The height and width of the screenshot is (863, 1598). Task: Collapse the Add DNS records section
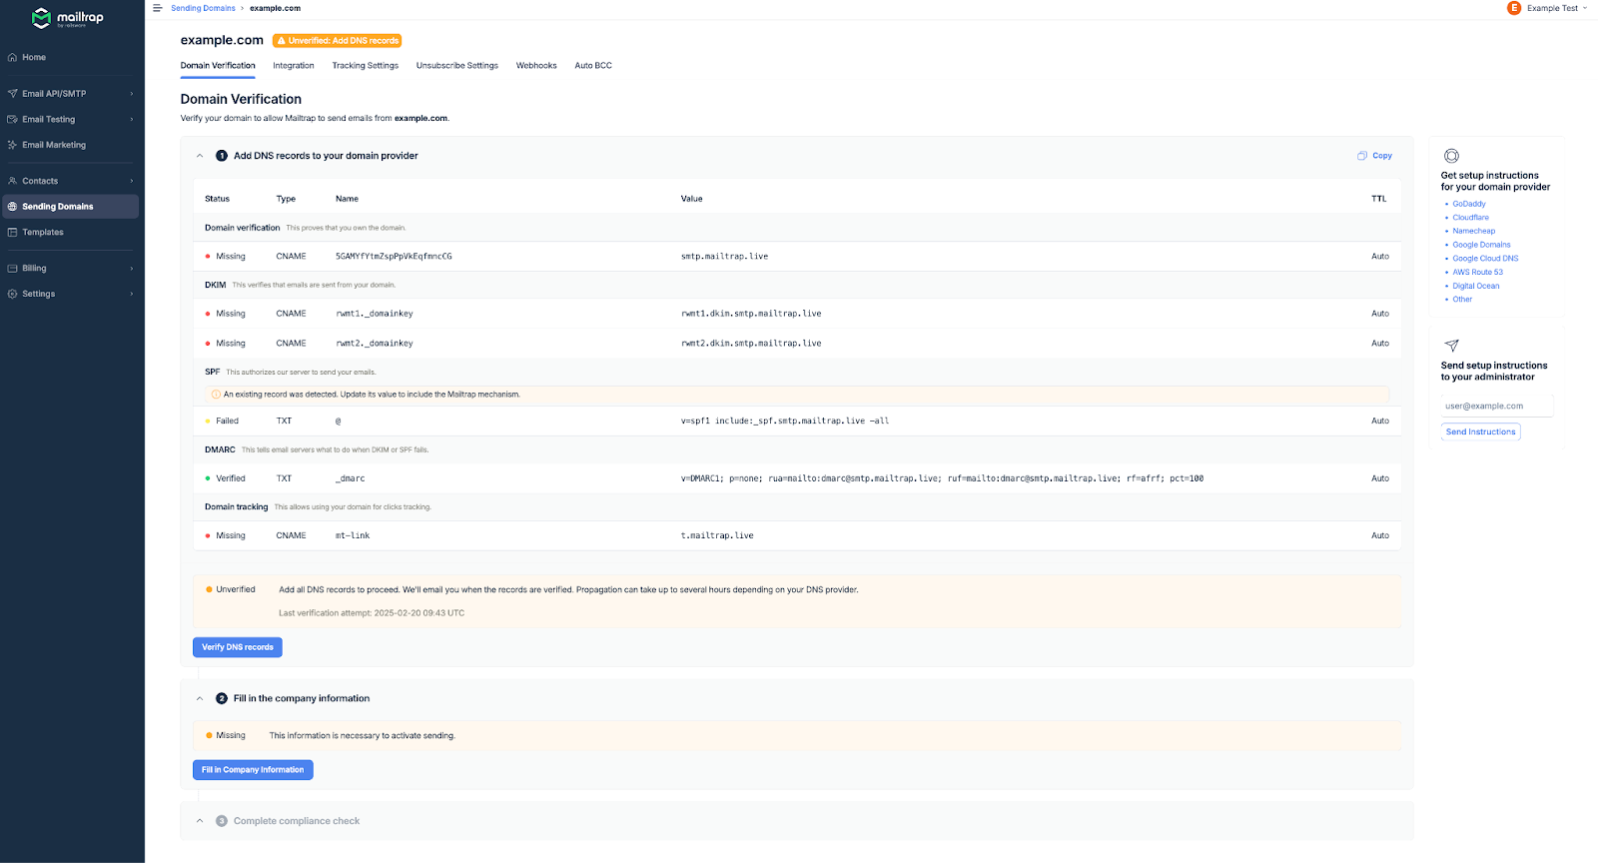(200, 156)
